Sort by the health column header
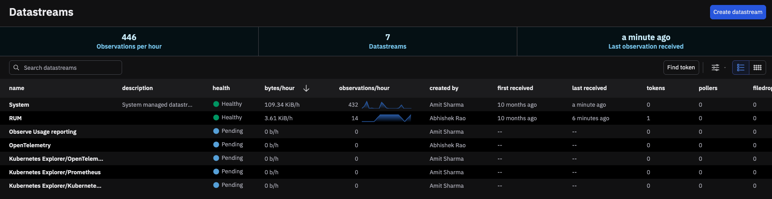The height and width of the screenshot is (199, 772). 221,88
